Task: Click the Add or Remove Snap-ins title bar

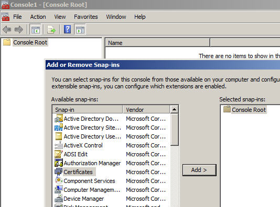Action: (163, 65)
